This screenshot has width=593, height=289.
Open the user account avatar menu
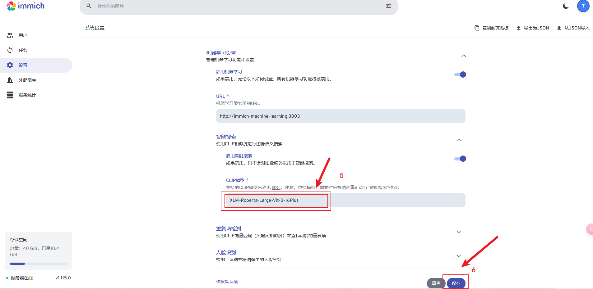point(583,6)
